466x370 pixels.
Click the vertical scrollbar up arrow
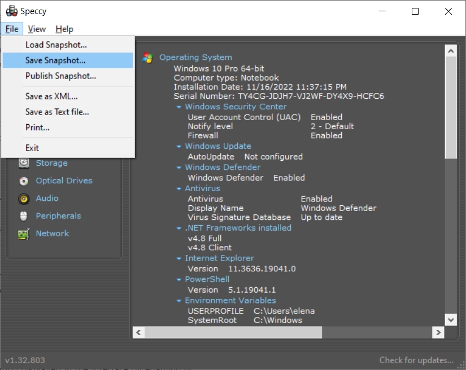(451, 51)
